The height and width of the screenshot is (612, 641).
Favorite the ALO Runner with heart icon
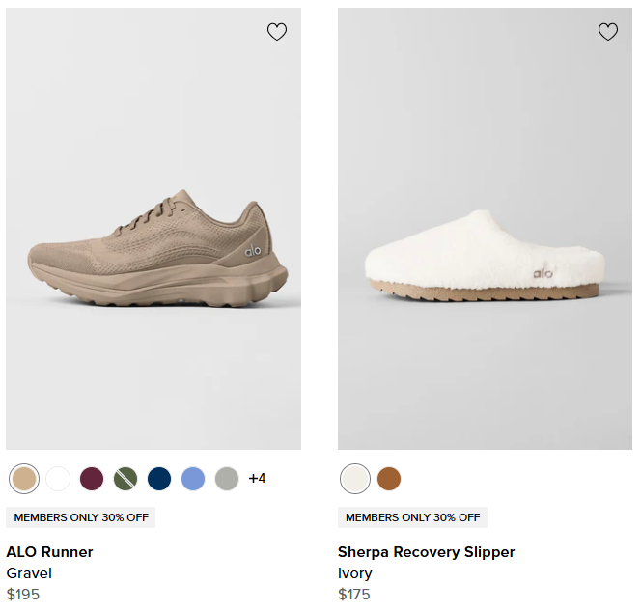[277, 32]
